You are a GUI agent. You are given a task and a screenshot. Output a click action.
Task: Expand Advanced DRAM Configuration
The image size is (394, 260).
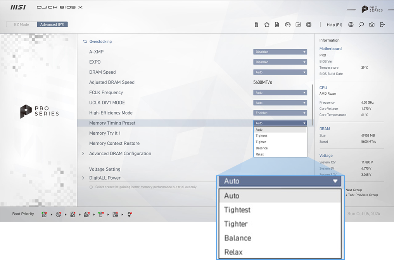point(120,154)
